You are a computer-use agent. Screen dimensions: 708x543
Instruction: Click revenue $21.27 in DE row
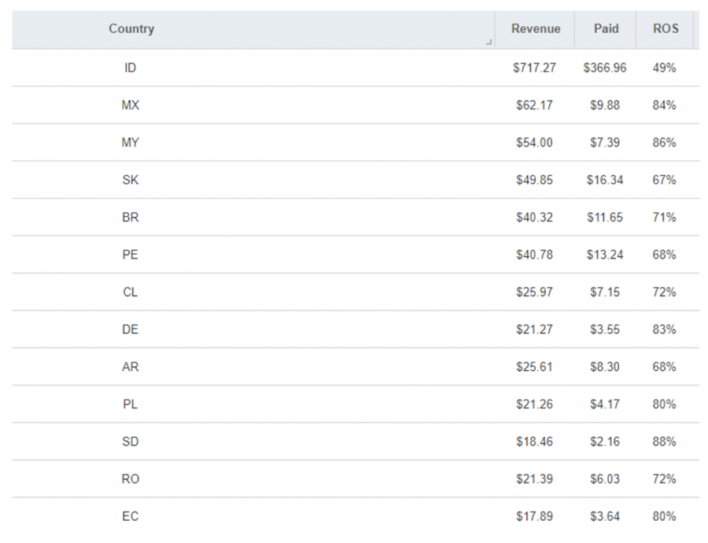pyautogui.click(x=533, y=329)
